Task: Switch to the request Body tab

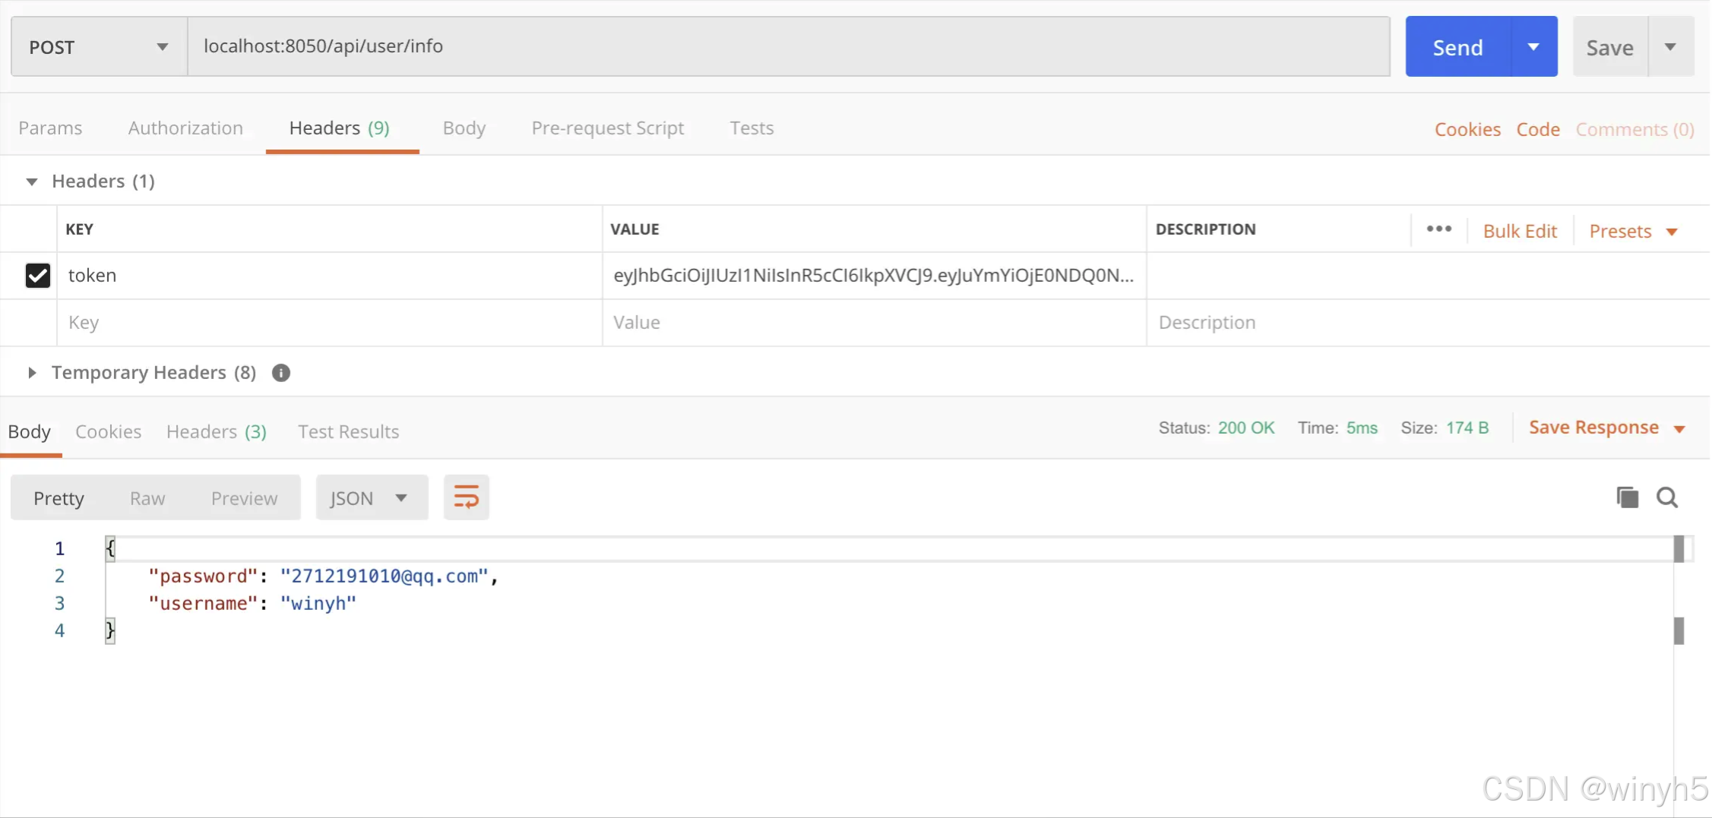Action: 464,128
